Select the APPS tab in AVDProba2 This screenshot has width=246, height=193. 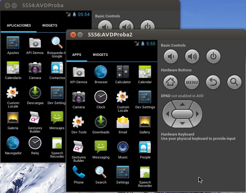(77, 55)
